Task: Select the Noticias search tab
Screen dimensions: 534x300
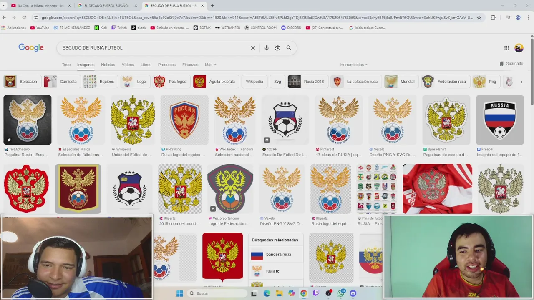Action: coord(108,65)
